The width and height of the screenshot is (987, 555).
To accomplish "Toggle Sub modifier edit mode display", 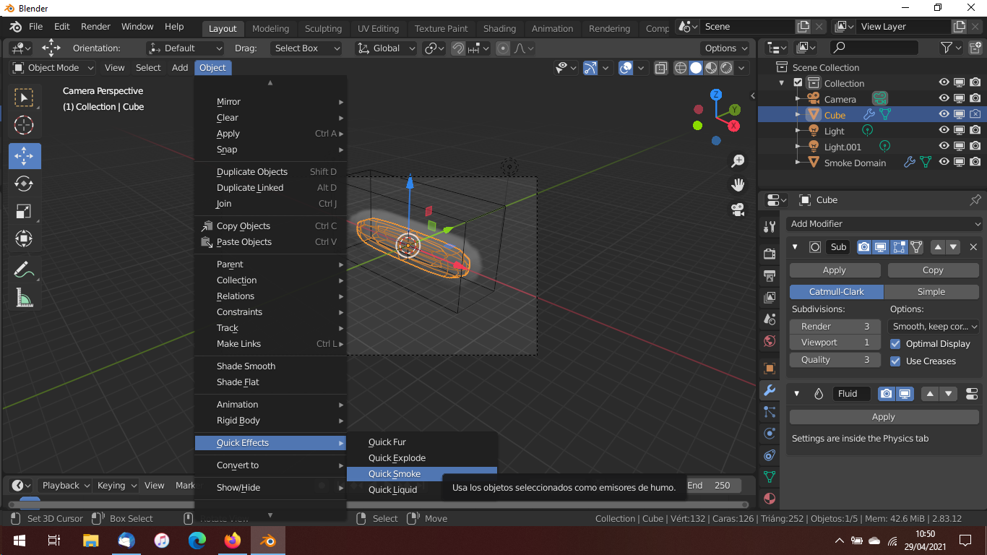I will 899,247.
